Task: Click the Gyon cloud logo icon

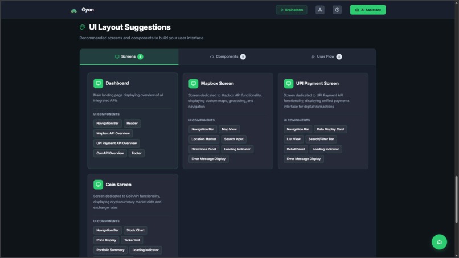Action: click(x=74, y=11)
